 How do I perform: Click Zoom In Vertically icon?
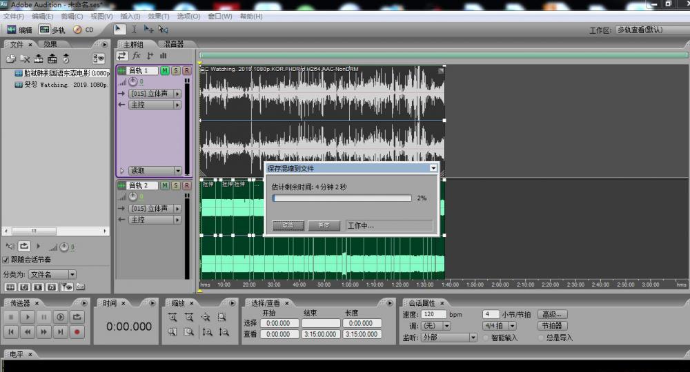click(x=207, y=332)
